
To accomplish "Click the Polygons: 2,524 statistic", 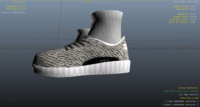I will click(16, 6).
